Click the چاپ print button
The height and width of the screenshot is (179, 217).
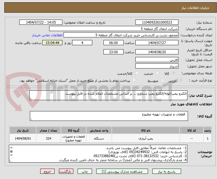coord(85,172)
